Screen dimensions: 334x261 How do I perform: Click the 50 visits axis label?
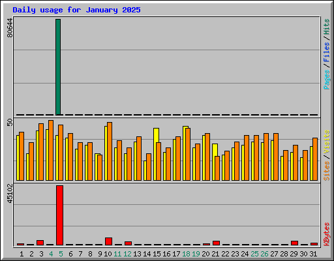point(10,123)
